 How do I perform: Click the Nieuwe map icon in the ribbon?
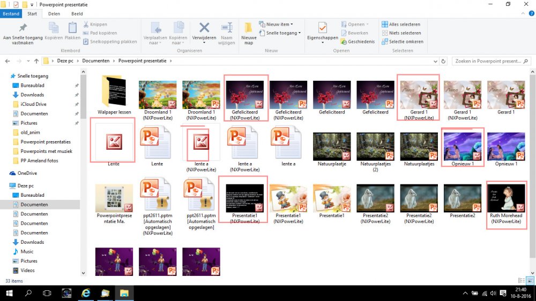click(248, 28)
